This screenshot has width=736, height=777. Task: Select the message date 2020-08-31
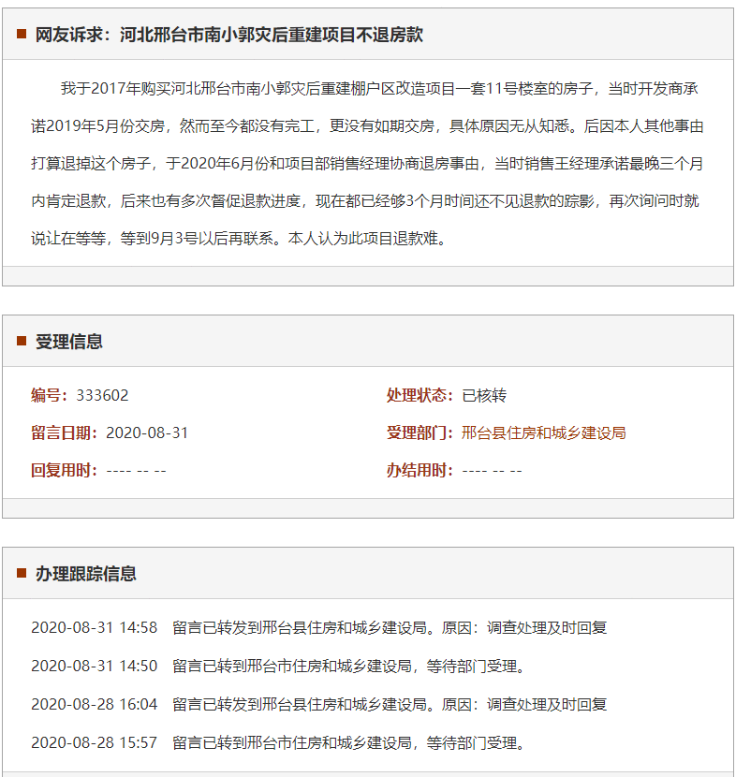coord(147,432)
